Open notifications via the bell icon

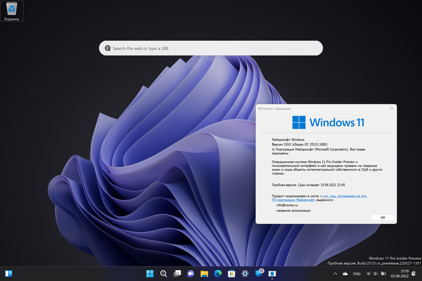point(414,274)
